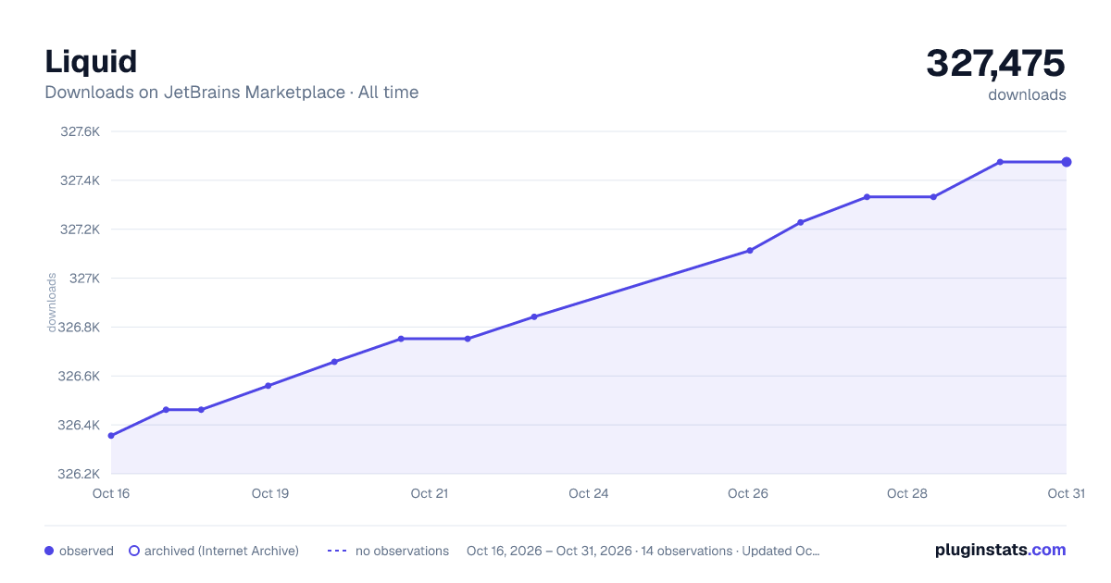Click the 326.2K y-axis label
The height and width of the screenshot is (583, 1111).
point(80,475)
